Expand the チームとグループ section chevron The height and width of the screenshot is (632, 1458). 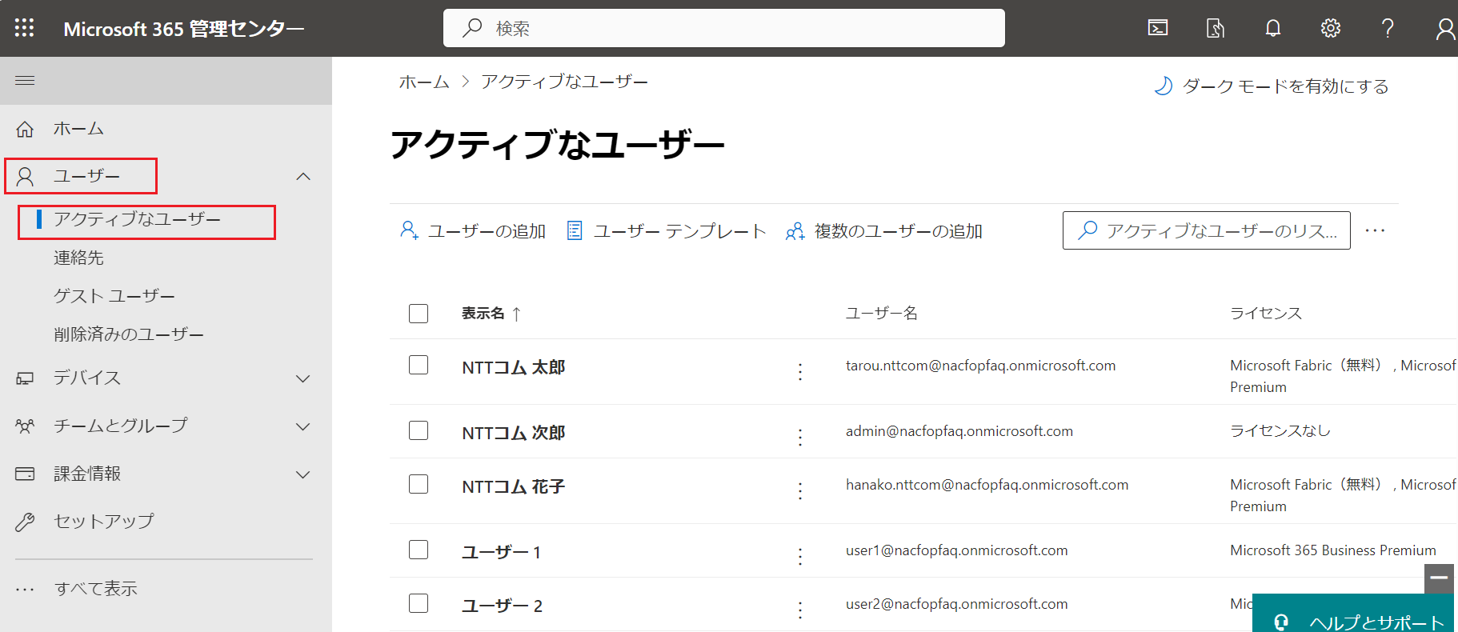[303, 426]
